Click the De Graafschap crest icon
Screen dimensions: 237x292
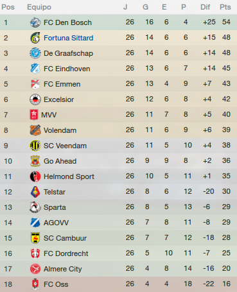35,53
